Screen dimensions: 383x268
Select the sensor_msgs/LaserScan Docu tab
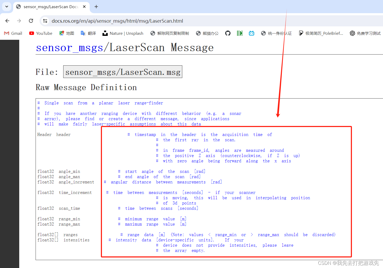coord(51,7)
